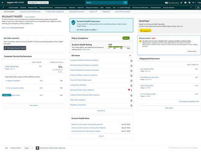Open the English language select in footer
201x154 pixels.
click(x=29, y=148)
